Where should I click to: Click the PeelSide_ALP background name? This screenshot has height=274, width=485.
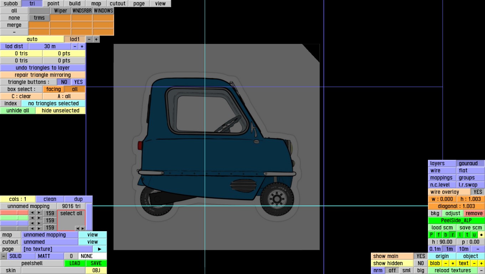(456, 220)
